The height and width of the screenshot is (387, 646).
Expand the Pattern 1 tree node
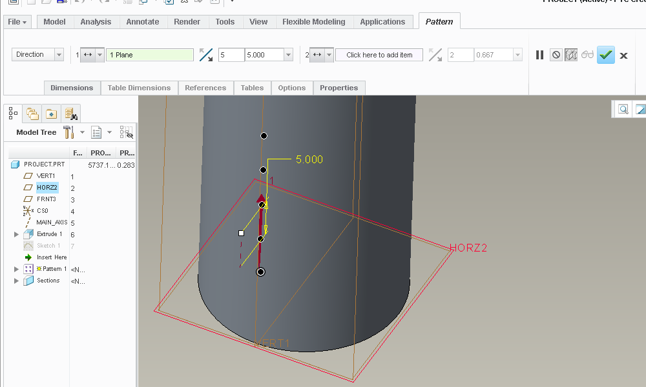[x=17, y=269]
